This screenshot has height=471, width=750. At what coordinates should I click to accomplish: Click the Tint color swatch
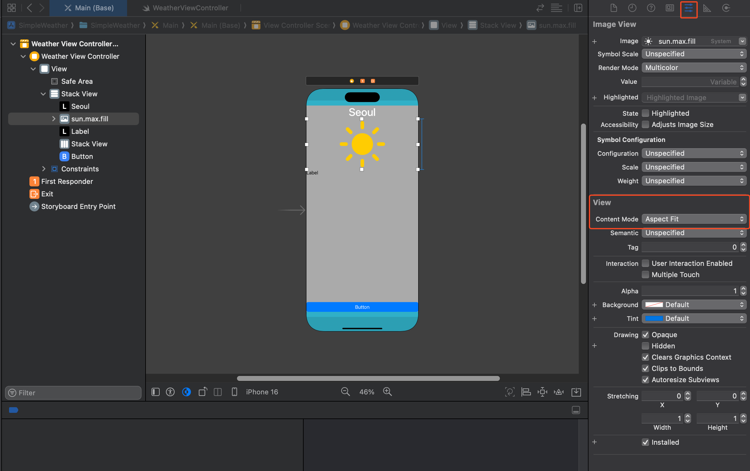654,318
